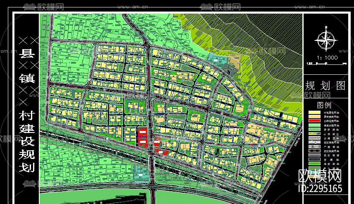The image size is (354, 204).
Task: Select the 1: 1000 scale text
Action: pos(327,58)
